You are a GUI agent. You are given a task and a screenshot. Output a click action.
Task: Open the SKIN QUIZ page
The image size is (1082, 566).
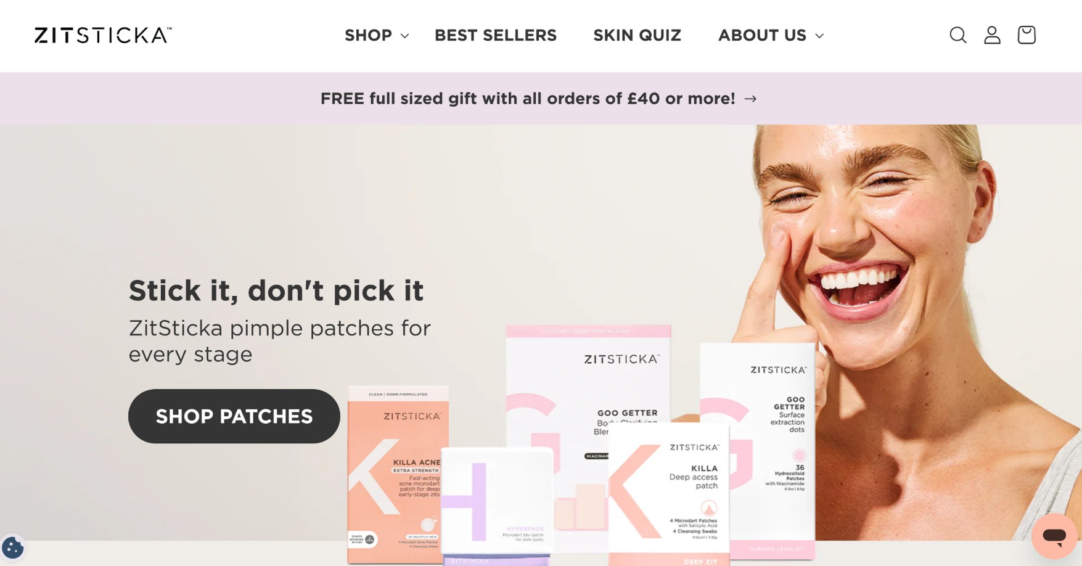click(x=637, y=35)
